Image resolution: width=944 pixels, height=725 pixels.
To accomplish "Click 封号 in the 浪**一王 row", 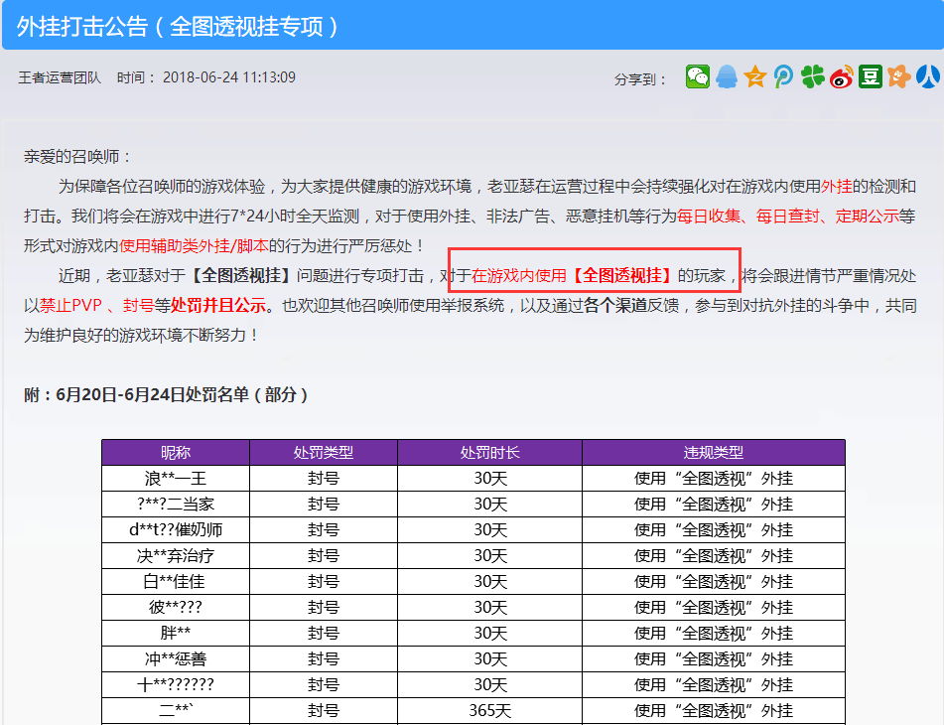I will click(324, 478).
